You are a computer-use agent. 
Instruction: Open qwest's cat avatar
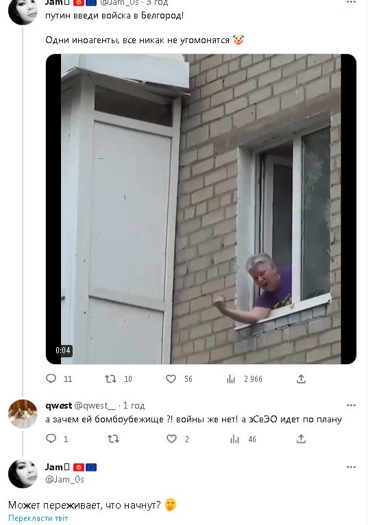[x=23, y=414]
